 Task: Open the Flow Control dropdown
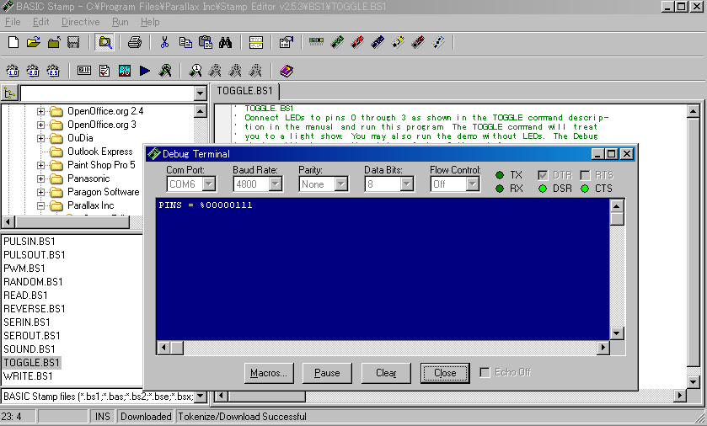pos(472,184)
